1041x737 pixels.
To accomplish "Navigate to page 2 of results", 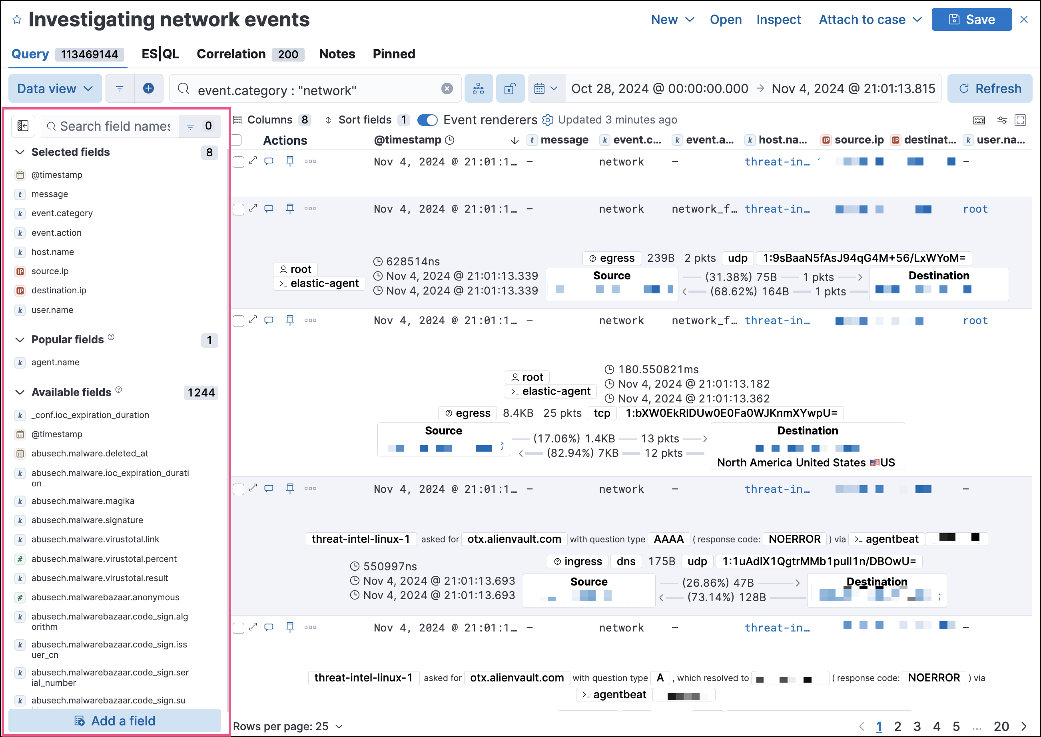I will 897,726.
